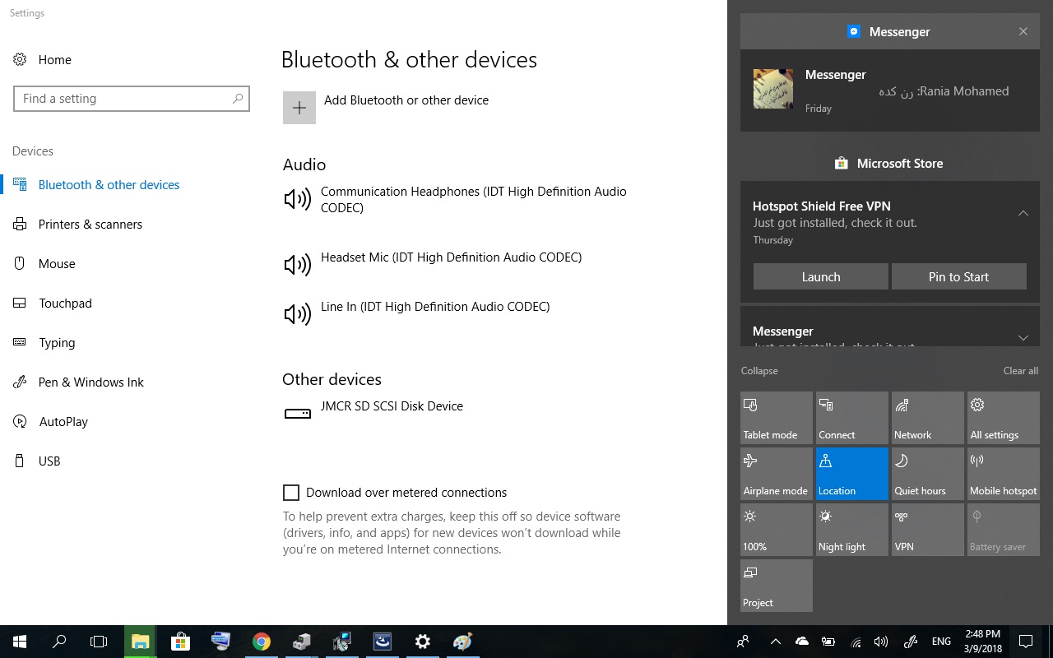Image resolution: width=1053 pixels, height=658 pixels.
Task: Click the plus icon to add Bluetooth device
Action: tap(299, 108)
